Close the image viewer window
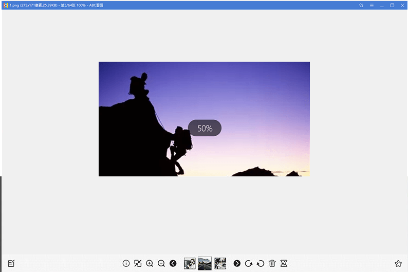The width and height of the screenshot is (408, 272). (x=402, y=5)
